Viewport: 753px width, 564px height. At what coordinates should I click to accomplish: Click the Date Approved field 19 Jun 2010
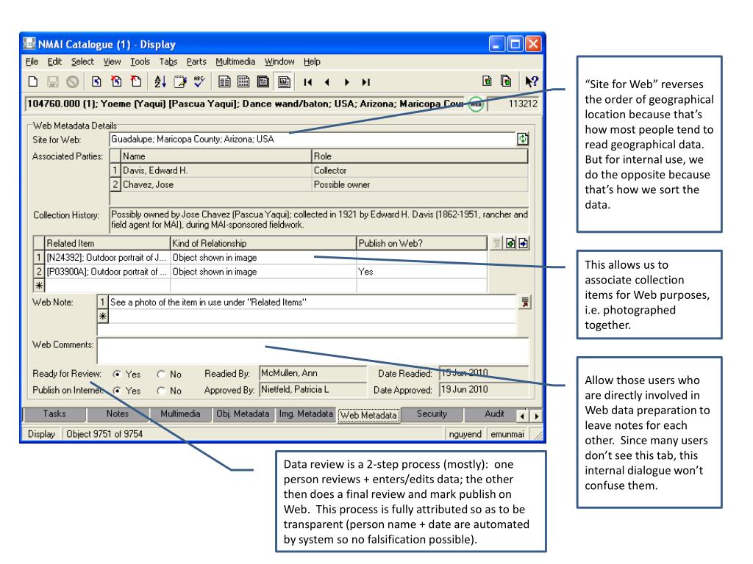[484, 389]
